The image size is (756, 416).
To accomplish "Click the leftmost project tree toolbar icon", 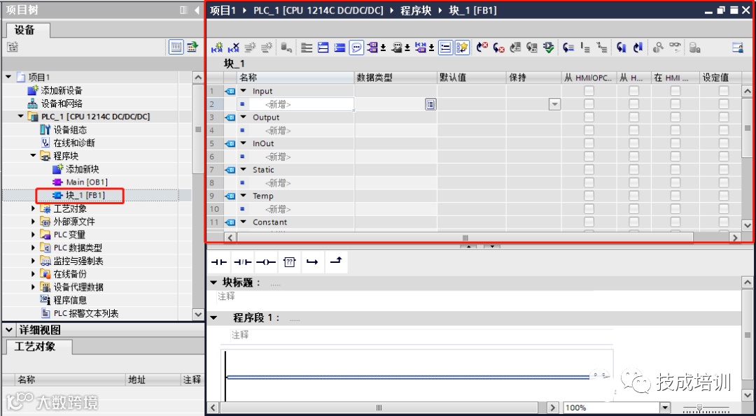I will pyautogui.click(x=12, y=47).
